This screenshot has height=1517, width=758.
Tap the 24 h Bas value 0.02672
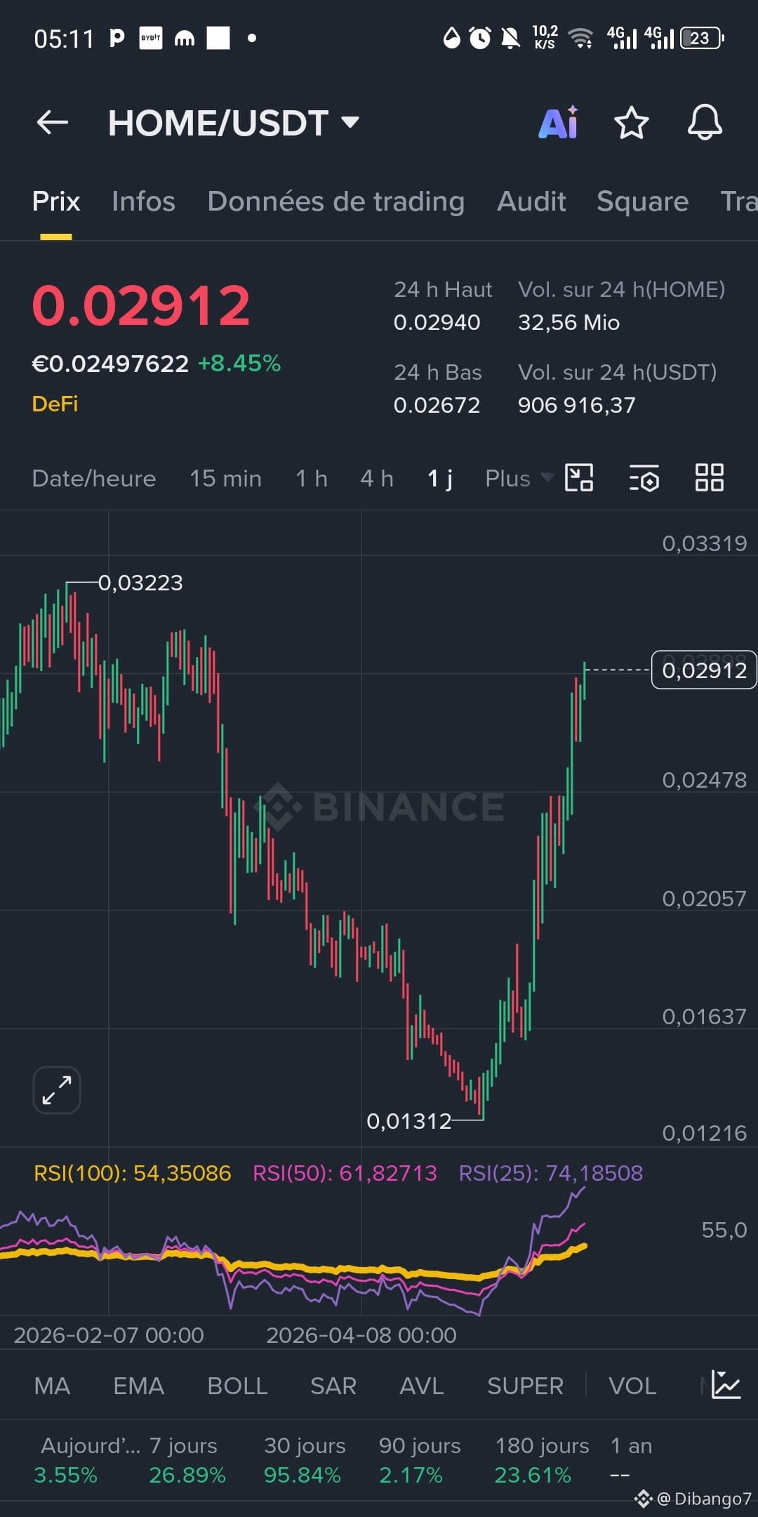coord(437,405)
